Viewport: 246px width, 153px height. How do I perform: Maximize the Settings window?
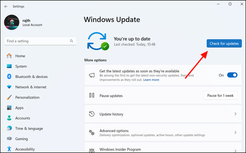(230, 4)
